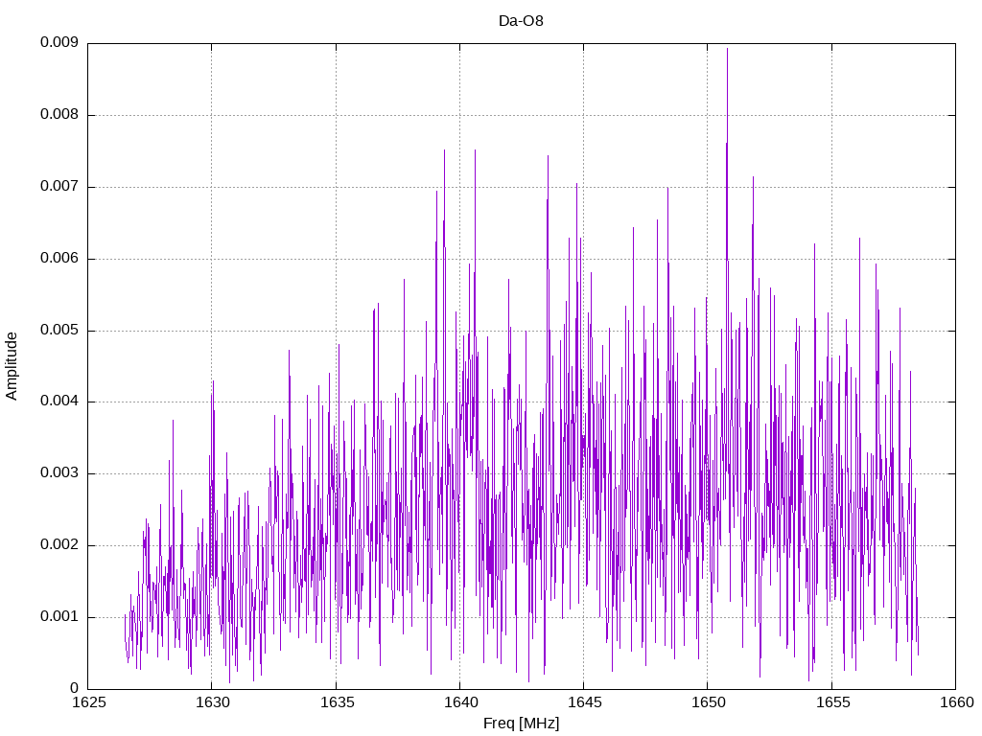Click y-axis tick label 0.007
The image size is (982, 736).
click(x=59, y=187)
